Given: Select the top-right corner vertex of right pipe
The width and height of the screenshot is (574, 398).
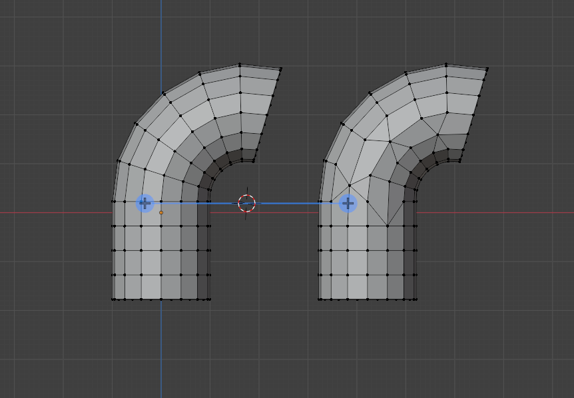Looking at the screenshot, I should click(x=487, y=69).
